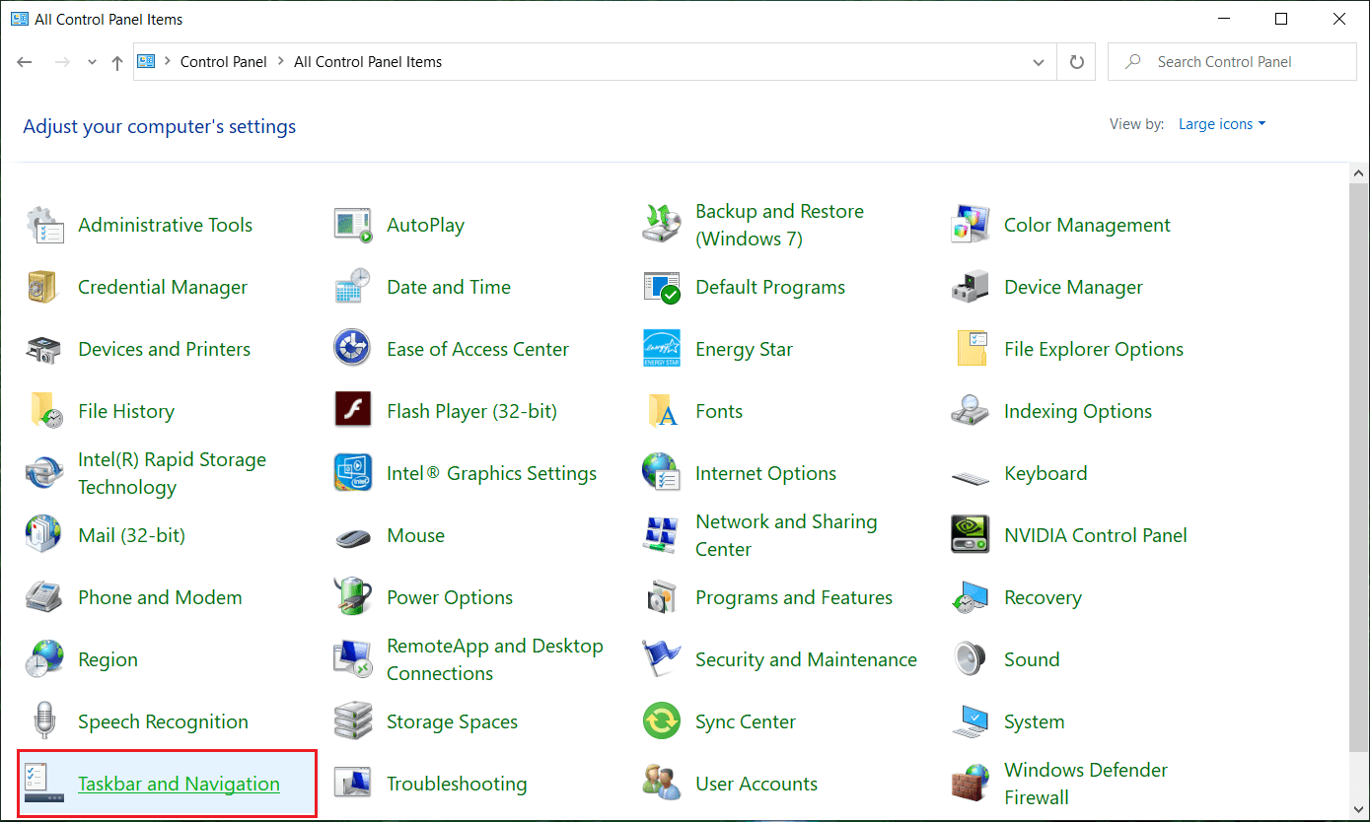Open the Region globe icon
Screen dimensions: 1370x822
click(x=44, y=659)
